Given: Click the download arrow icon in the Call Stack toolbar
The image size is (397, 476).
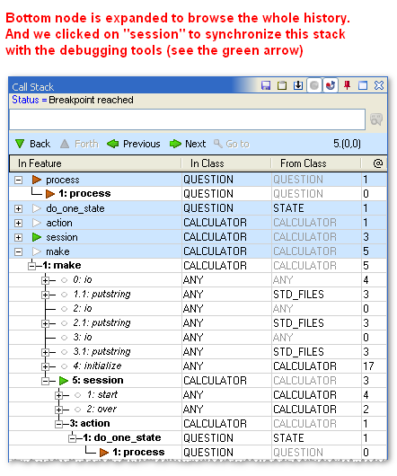Looking at the screenshot, I should coord(298,85).
